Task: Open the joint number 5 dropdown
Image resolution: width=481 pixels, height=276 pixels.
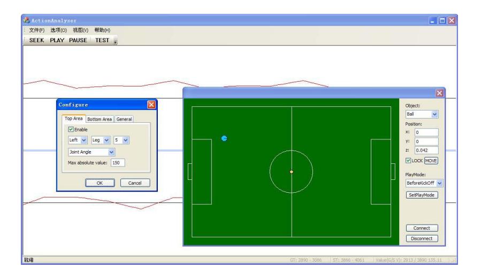Action: click(x=125, y=140)
